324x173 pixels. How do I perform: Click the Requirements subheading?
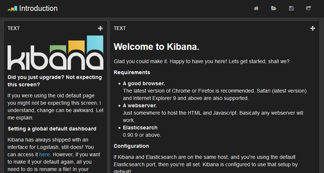pyautogui.click(x=132, y=72)
